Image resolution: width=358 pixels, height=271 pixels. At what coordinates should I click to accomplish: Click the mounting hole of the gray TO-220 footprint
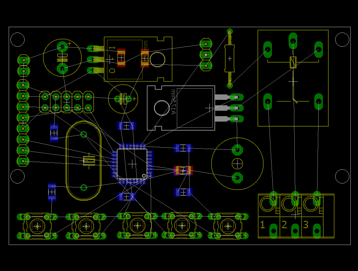[162, 108]
